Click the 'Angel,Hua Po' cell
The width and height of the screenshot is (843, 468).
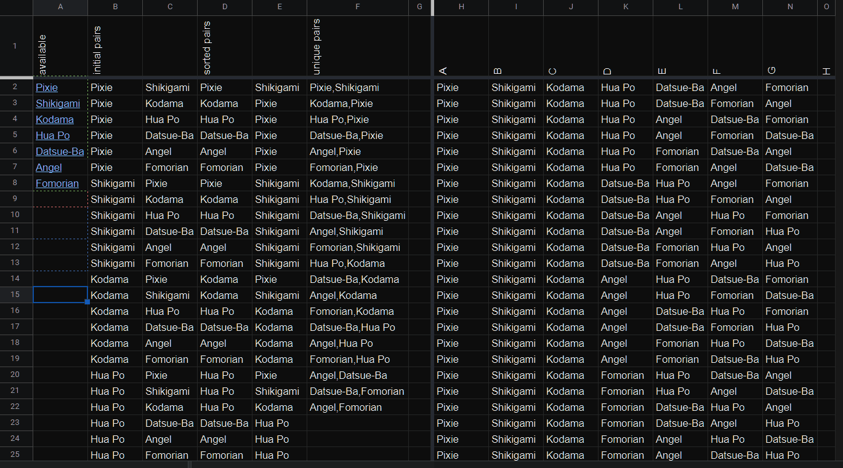point(358,343)
